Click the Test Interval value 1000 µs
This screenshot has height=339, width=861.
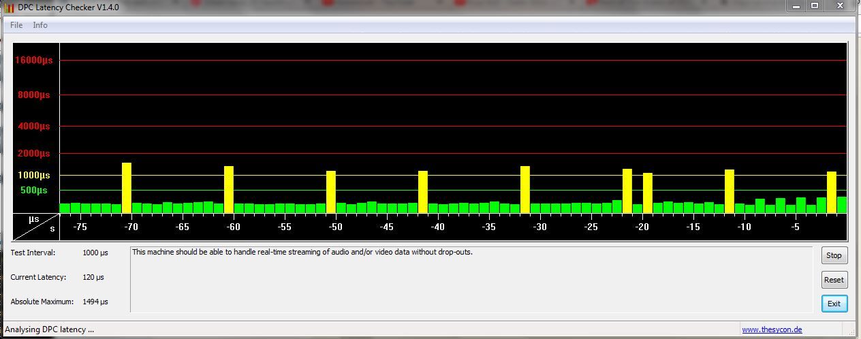click(95, 253)
